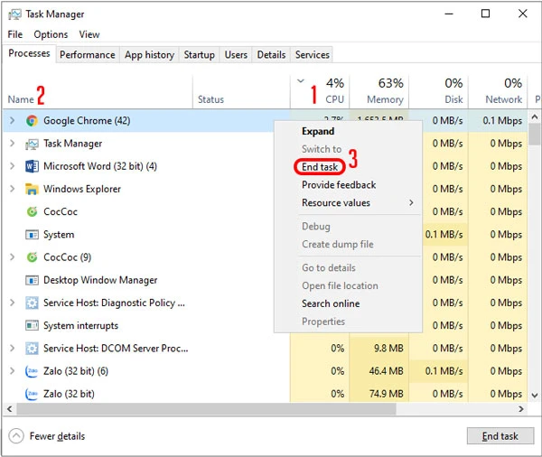The width and height of the screenshot is (542, 457).
Task: Expand the Microsoft Word (32 bit) group
Action: click(12, 166)
